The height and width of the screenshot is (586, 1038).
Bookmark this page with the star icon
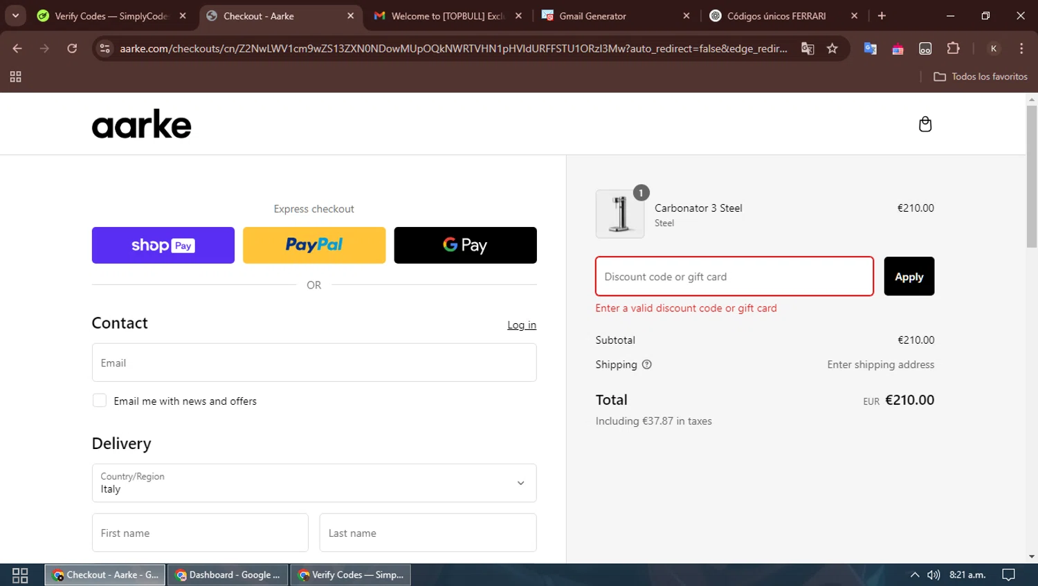[x=832, y=48]
